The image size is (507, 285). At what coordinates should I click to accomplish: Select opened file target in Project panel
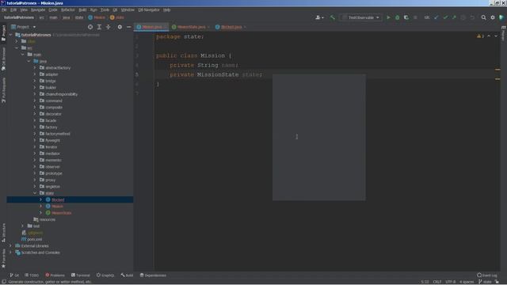point(90,27)
